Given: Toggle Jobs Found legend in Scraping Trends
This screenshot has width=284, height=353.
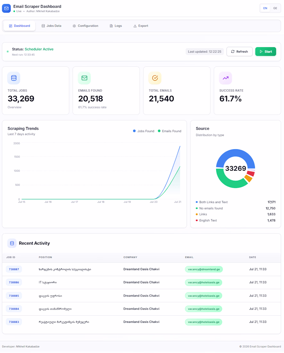Looking at the screenshot, I should [x=144, y=131].
